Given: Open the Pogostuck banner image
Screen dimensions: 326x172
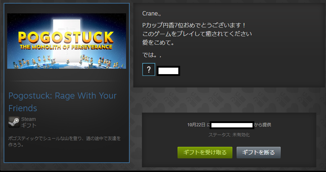Looking at the screenshot, I should [x=67, y=41].
